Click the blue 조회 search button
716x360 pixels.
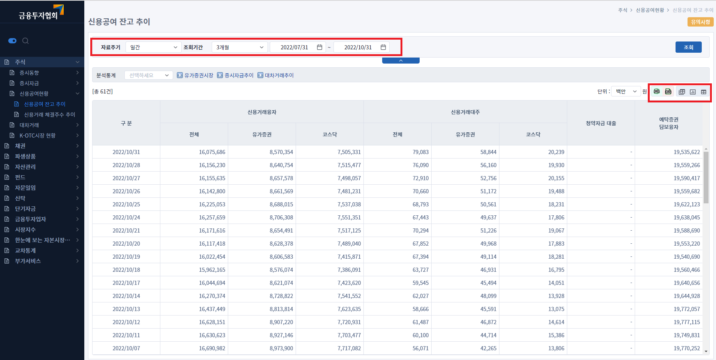point(689,47)
